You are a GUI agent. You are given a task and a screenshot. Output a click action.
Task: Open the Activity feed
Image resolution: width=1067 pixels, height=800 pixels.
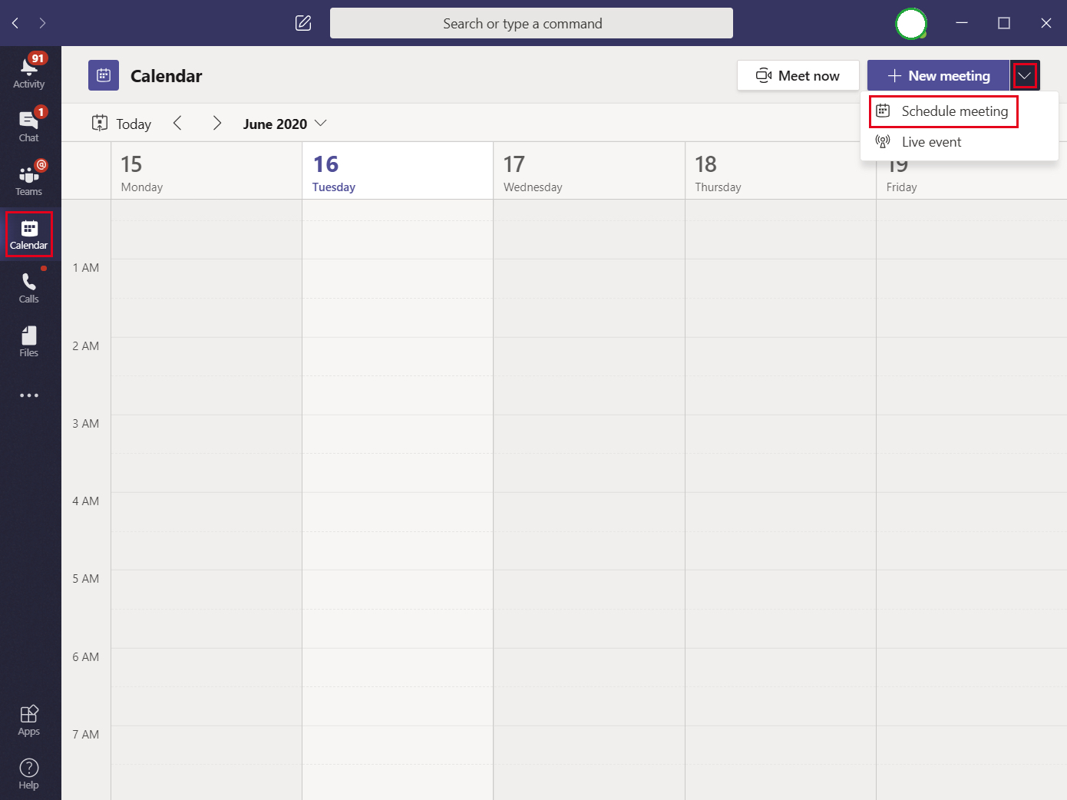(x=29, y=72)
